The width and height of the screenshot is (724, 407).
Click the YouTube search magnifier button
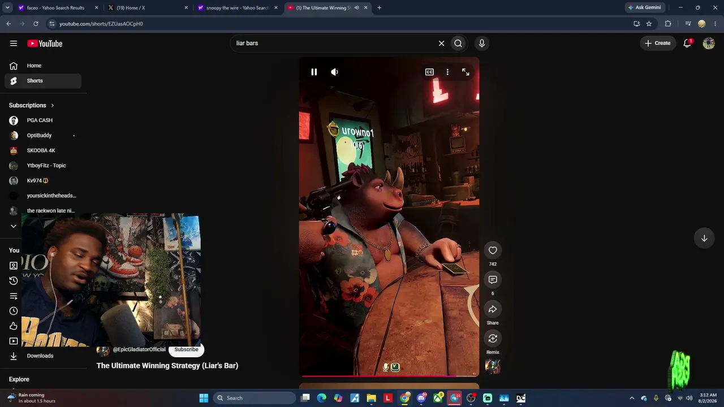coord(458,44)
